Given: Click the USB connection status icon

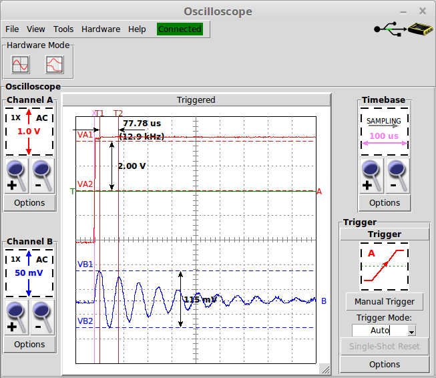Looking at the screenshot, I should (x=391, y=29).
